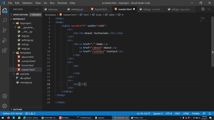
Task: Switch to the urls.py userside tab
Action: [x=151, y=9]
